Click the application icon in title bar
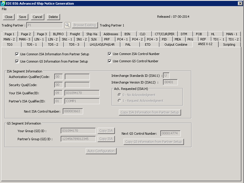Screen dimensions: 244x183 [x=3, y=3]
